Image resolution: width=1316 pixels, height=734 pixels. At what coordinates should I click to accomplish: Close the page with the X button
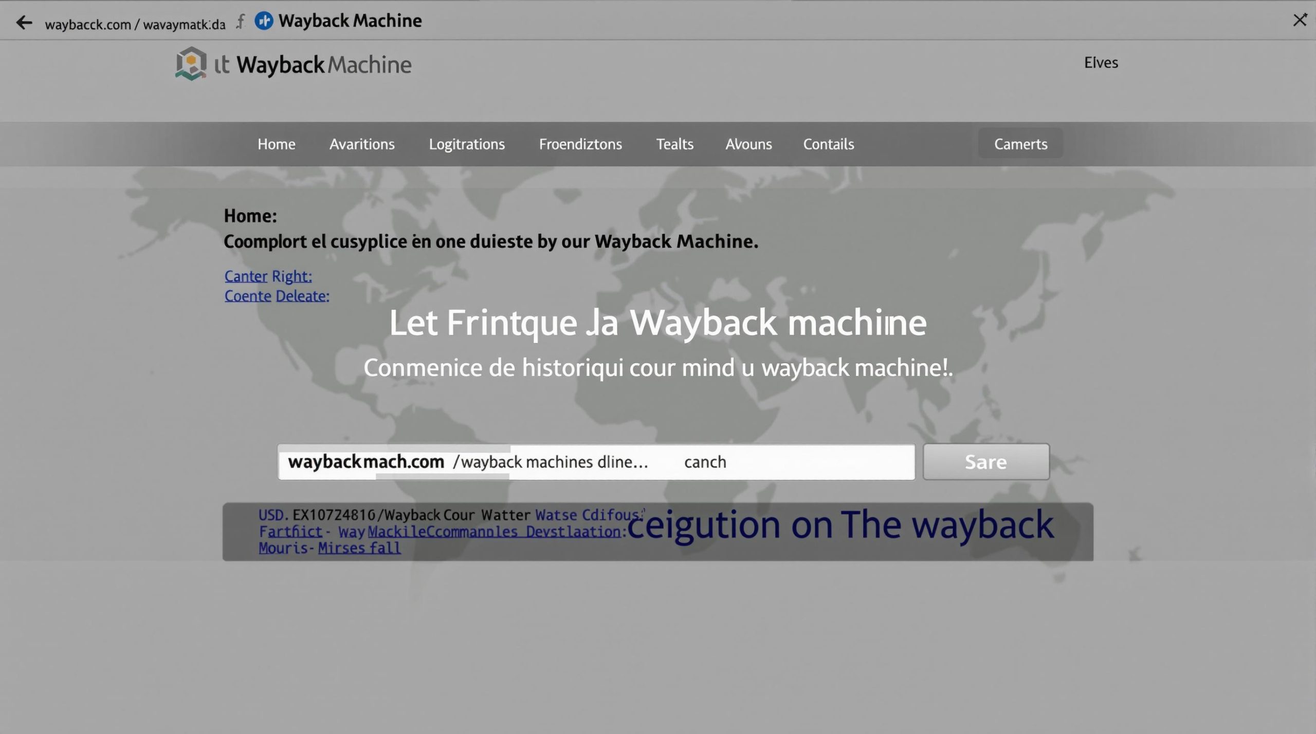coord(1300,20)
